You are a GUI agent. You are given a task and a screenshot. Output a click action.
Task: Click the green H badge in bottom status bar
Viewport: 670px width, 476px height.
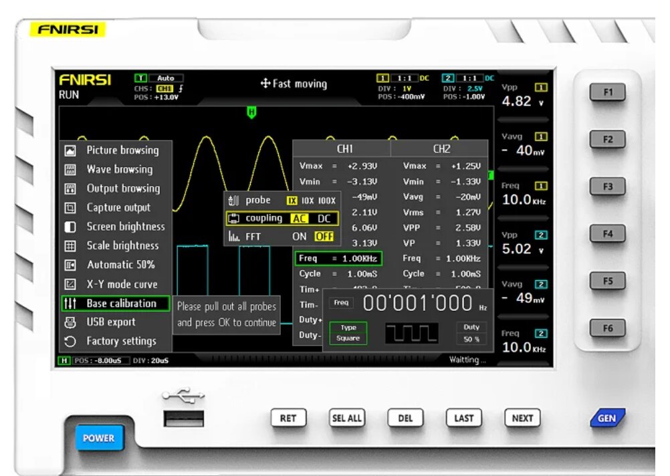pyautogui.click(x=64, y=360)
